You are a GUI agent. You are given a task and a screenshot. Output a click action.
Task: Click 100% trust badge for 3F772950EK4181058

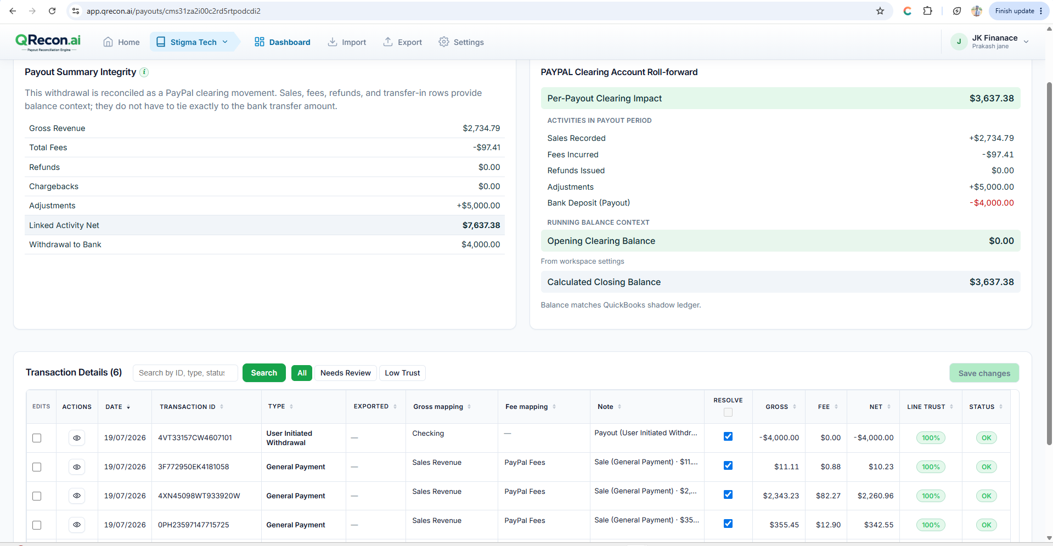[931, 467]
